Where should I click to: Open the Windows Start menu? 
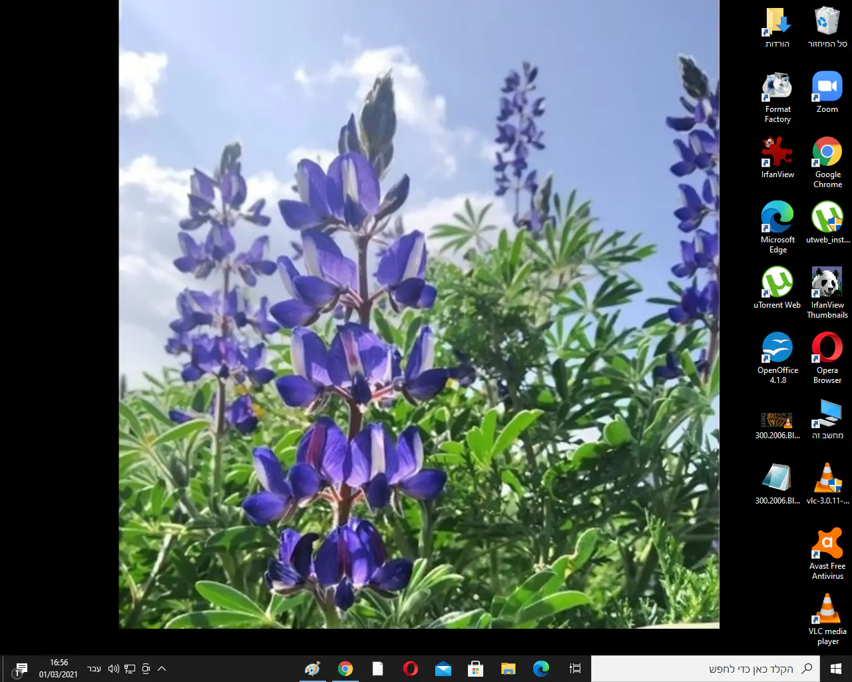coord(836,669)
